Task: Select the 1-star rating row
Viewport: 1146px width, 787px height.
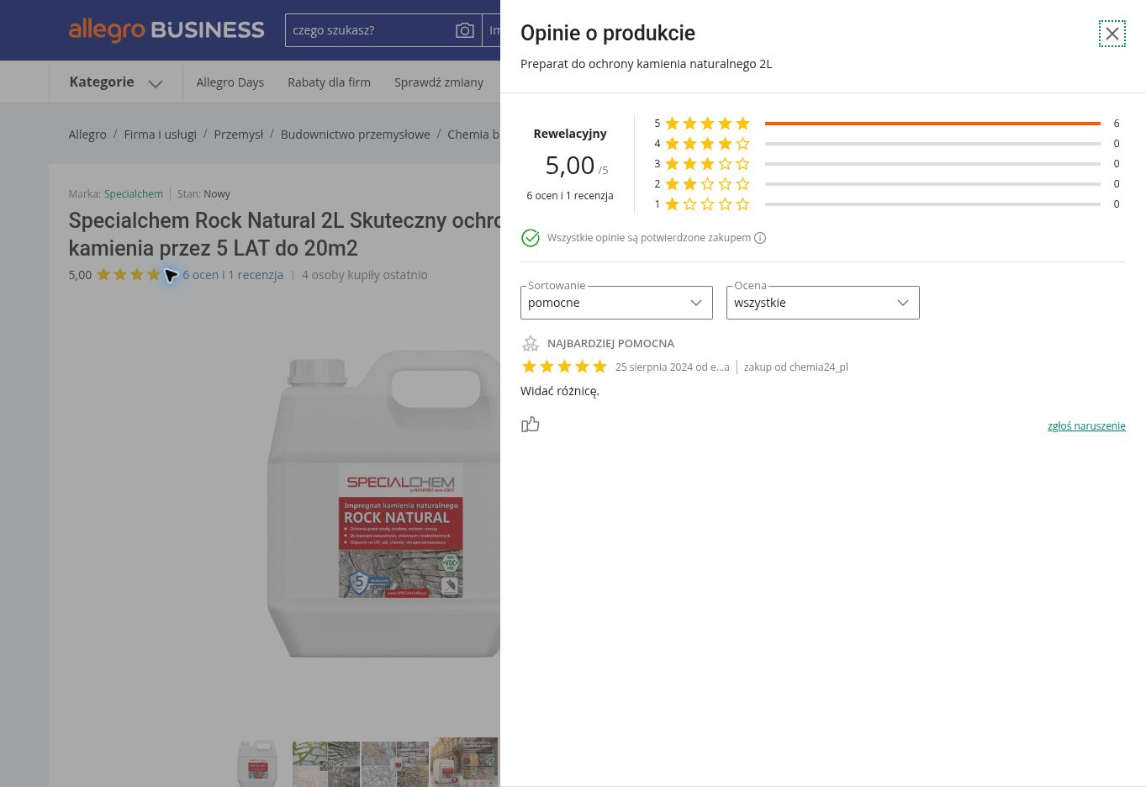Action: [887, 204]
